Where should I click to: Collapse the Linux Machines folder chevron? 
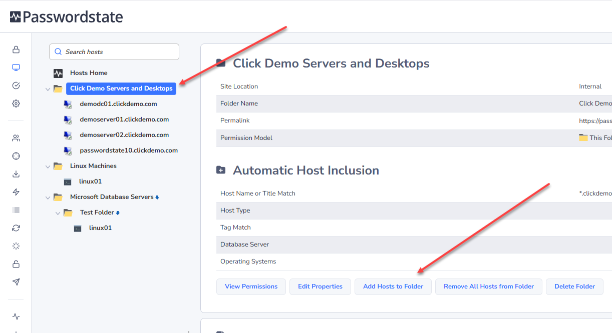tap(48, 166)
